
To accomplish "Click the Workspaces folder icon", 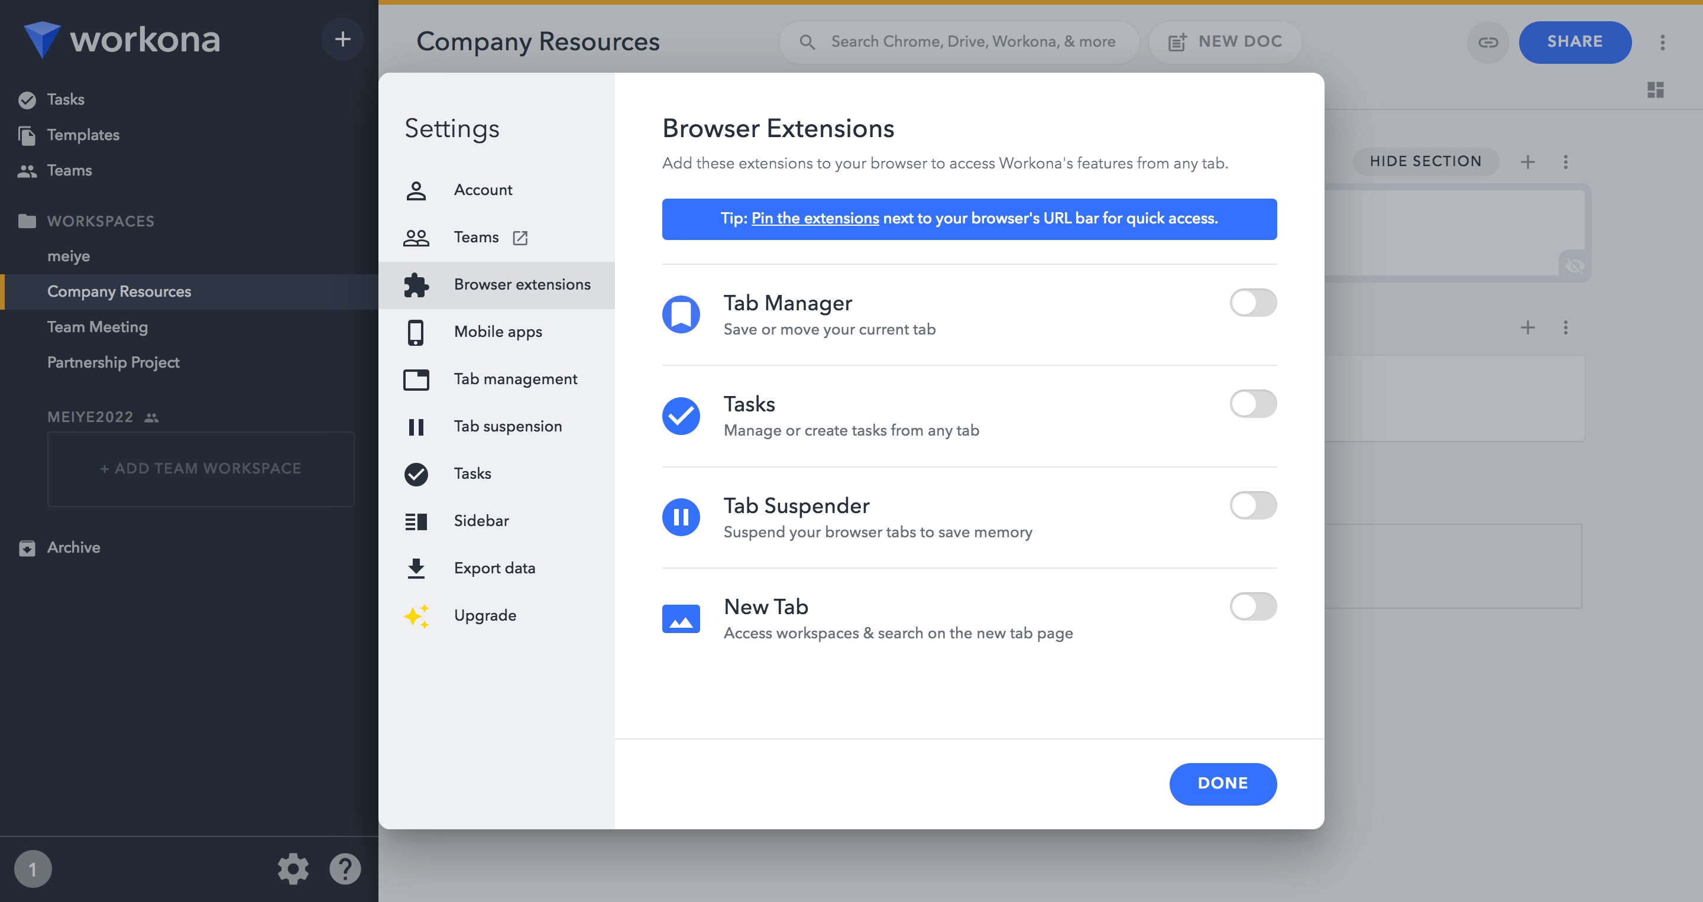I will (x=27, y=220).
